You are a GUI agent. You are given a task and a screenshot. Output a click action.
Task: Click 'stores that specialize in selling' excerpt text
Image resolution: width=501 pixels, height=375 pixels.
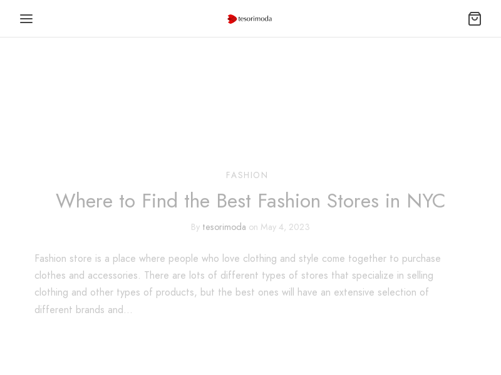point(373,276)
